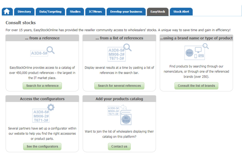Select '... from a reference' panel header

tap(42, 38)
